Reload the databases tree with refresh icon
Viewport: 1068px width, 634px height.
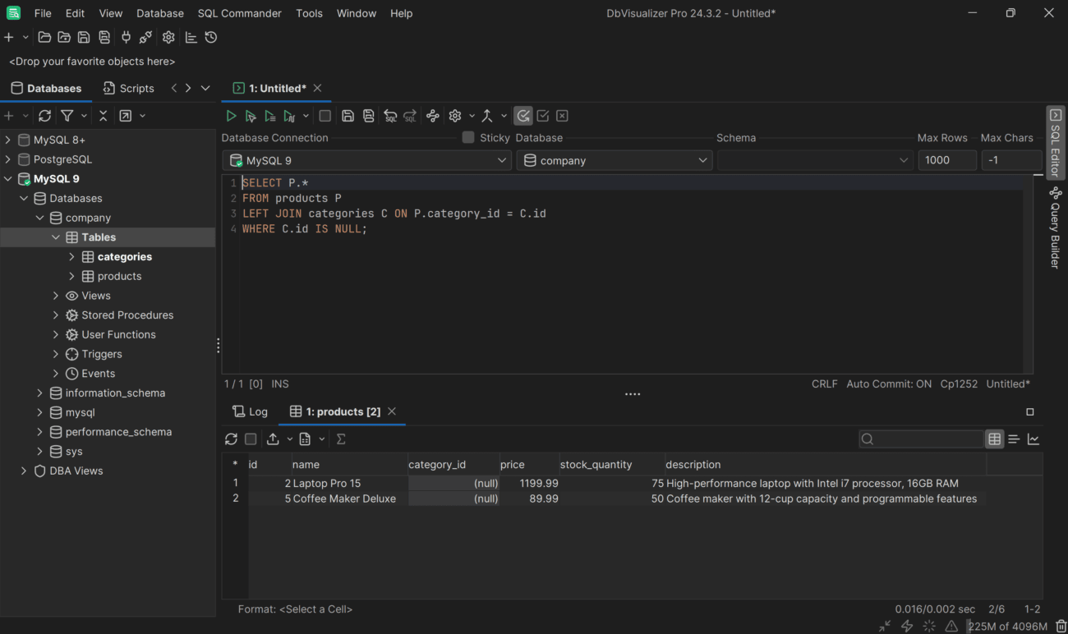click(45, 116)
